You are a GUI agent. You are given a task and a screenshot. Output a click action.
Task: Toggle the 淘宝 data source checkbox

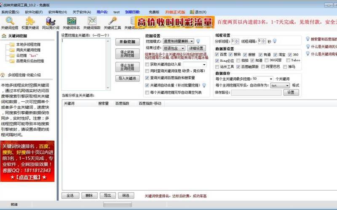(275, 55)
